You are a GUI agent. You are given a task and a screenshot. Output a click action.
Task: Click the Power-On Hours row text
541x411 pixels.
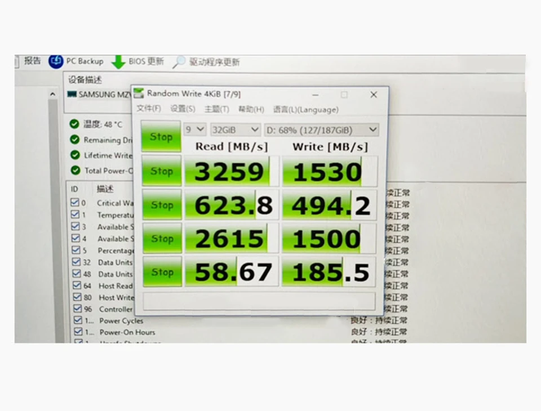pyautogui.click(x=127, y=332)
